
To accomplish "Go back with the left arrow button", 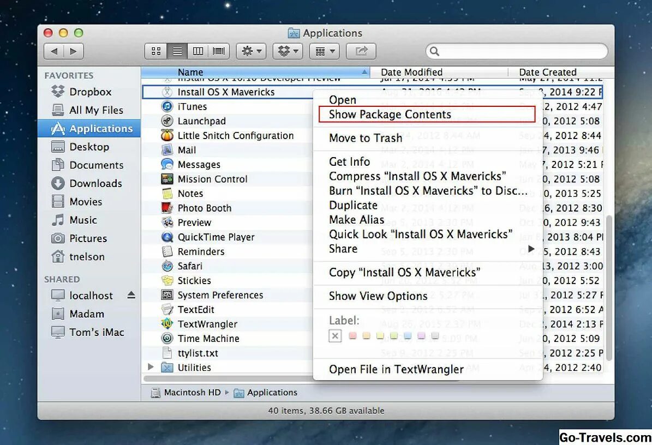I will pos(53,51).
